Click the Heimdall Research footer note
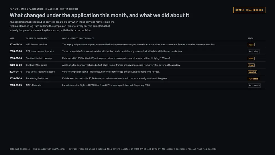Viewport: 275px width, 155px height. (x=113, y=149)
